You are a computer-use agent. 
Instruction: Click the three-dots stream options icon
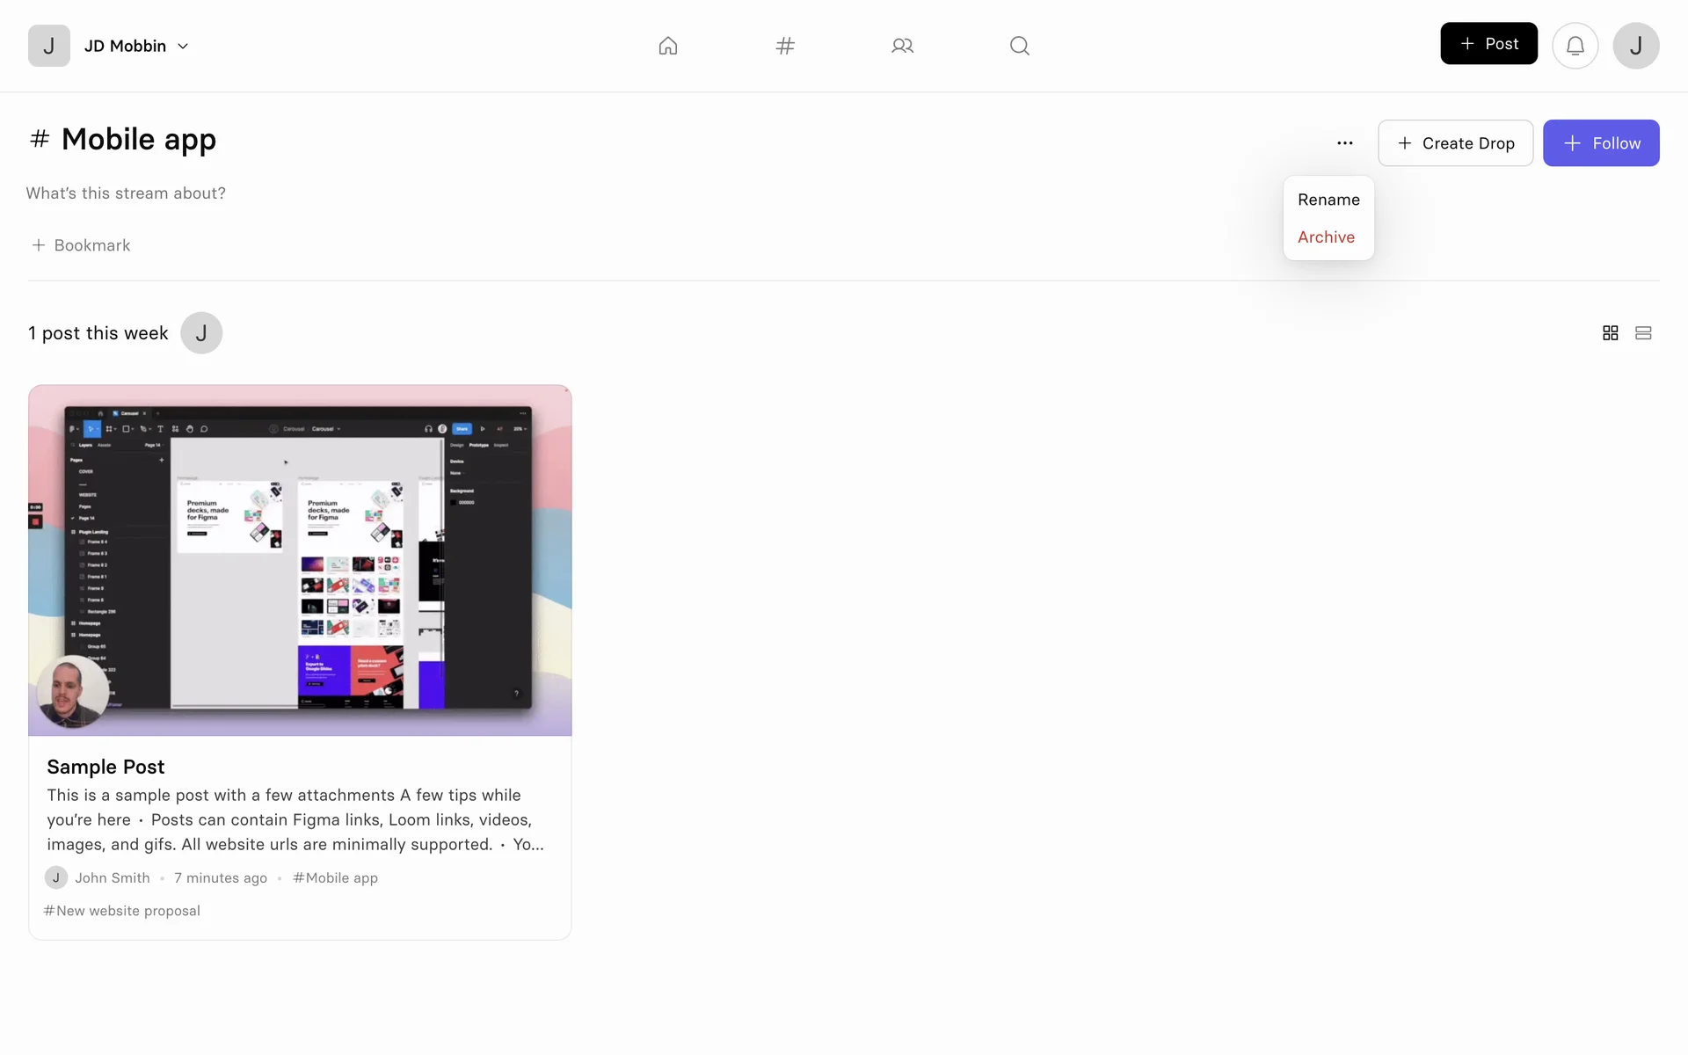[x=1344, y=143]
